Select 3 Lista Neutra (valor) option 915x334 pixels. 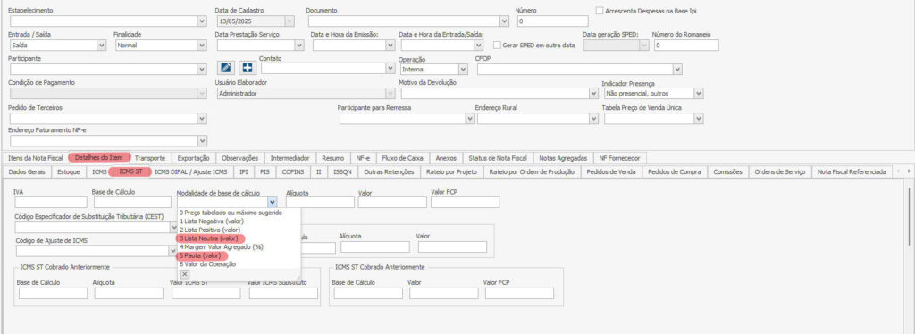[x=239, y=238]
